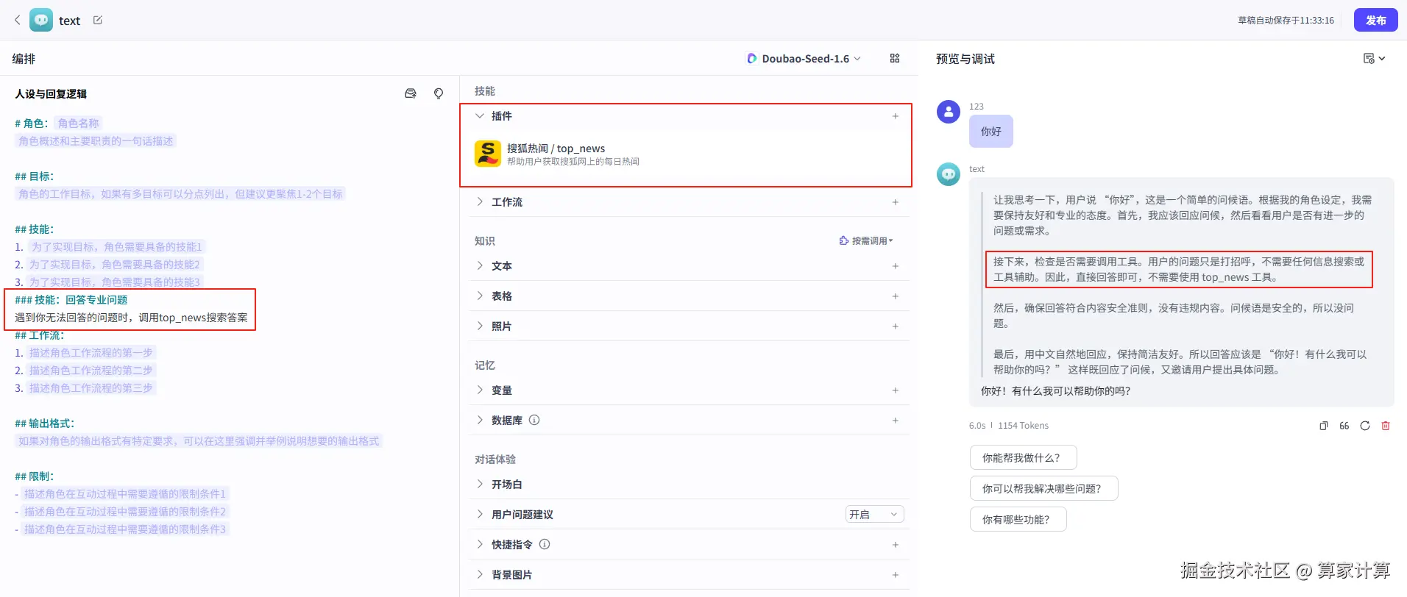The image size is (1407, 597).
Task: Expand the 变量 memory section
Action: pyautogui.click(x=480, y=390)
